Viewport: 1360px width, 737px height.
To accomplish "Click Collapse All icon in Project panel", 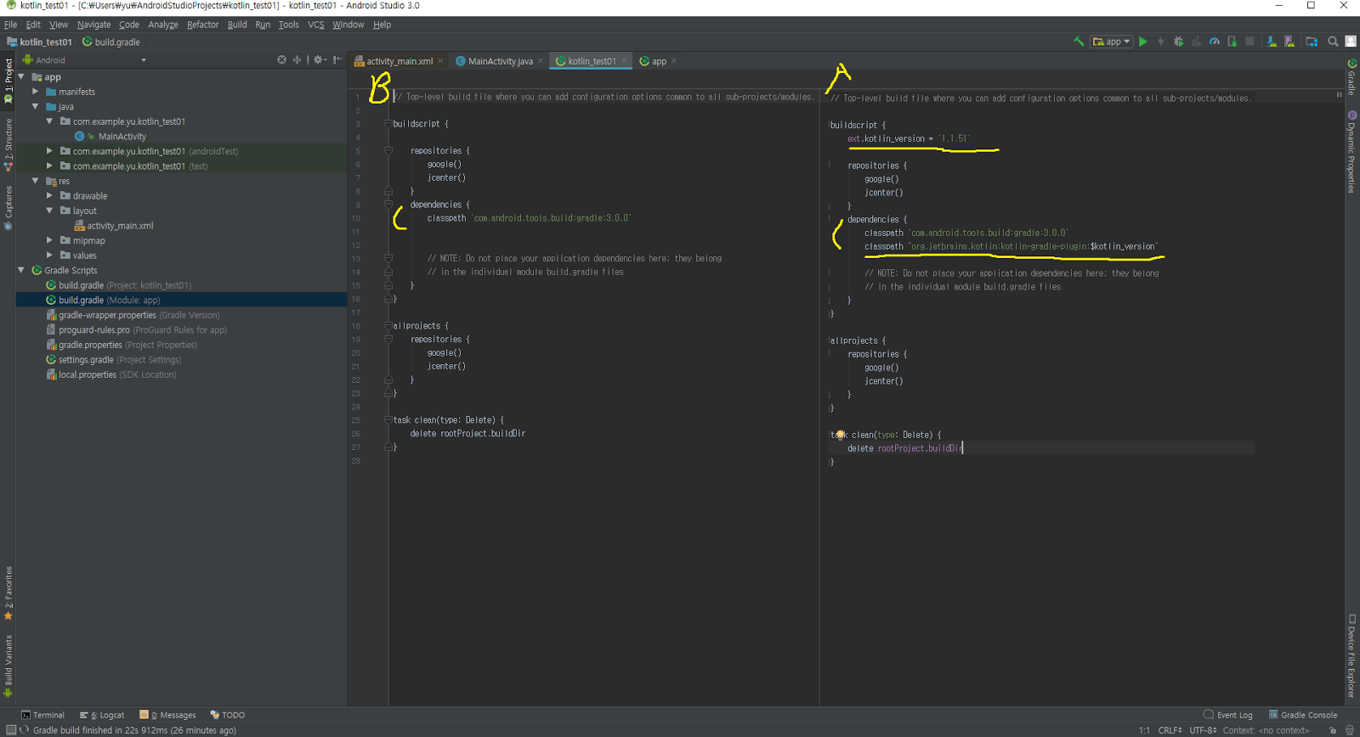I will tap(297, 60).
